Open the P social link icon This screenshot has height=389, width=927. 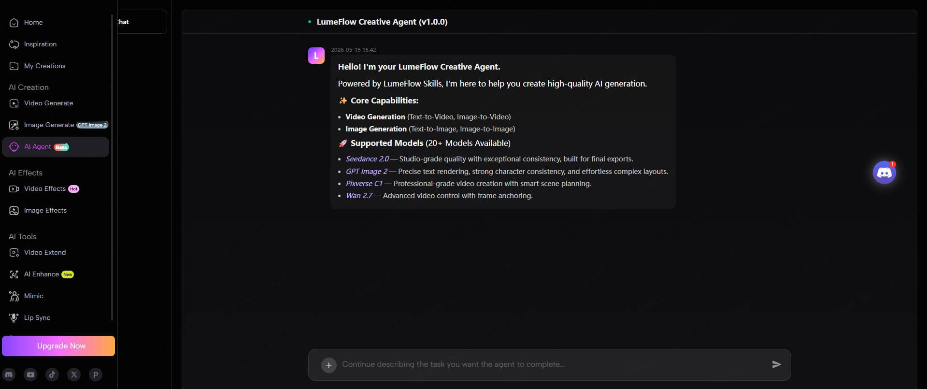96,375
